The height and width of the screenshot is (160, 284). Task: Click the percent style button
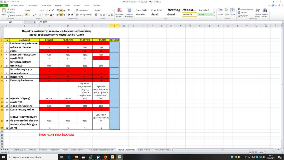tap(100, 15)
